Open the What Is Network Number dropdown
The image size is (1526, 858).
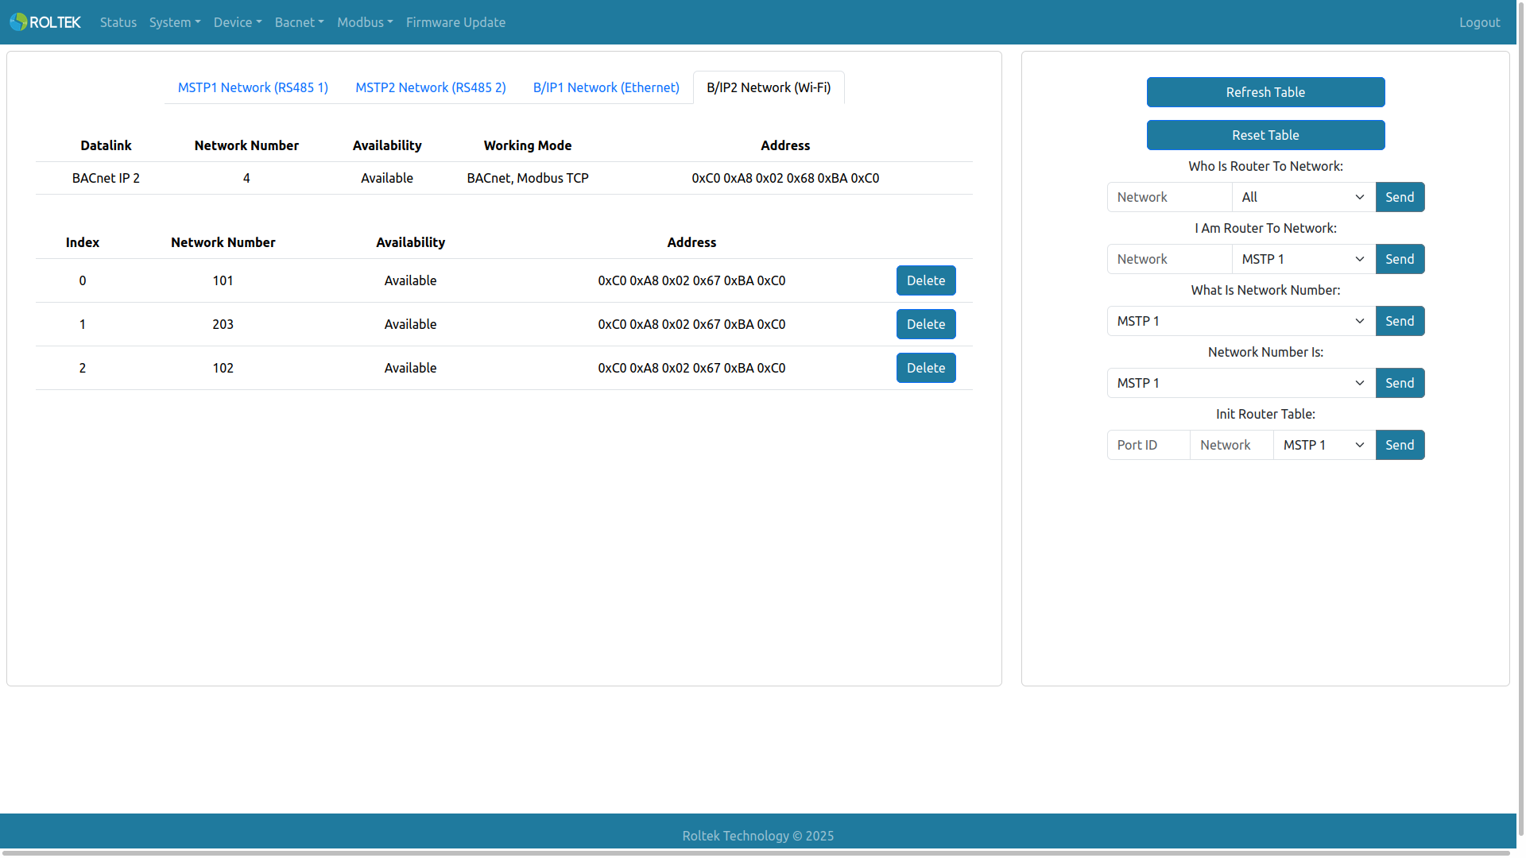click(1241, 321)
